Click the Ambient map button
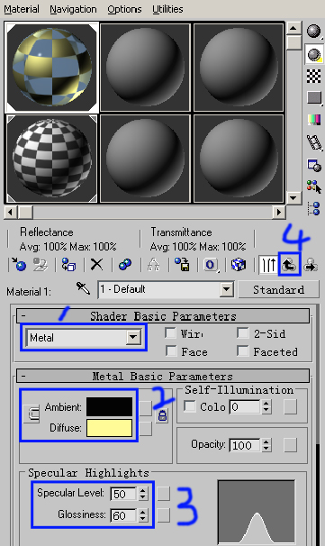Image resolution: width=325 pixels, height=546 pixels. pos(146,408)
